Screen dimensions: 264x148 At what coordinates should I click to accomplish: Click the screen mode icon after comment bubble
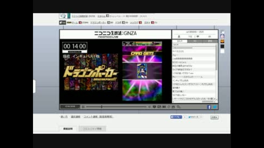tap(159, 107)
